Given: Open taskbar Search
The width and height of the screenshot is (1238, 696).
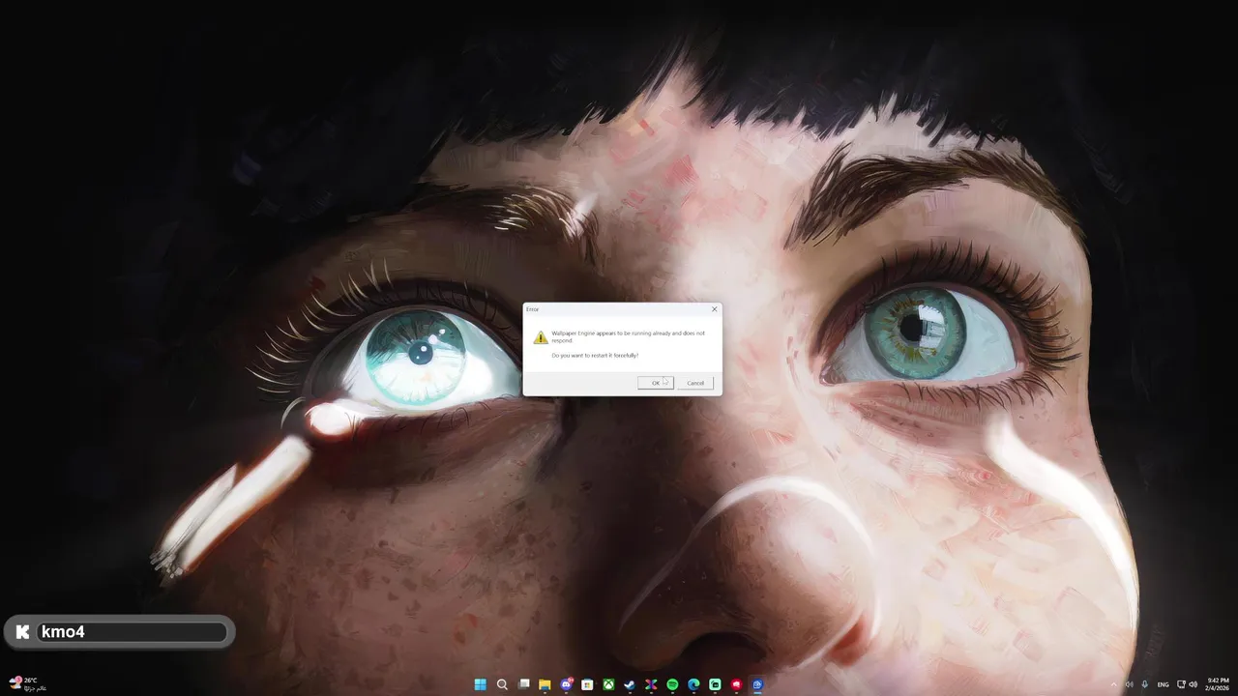Looking at the screenshot, I should (502, 684).
